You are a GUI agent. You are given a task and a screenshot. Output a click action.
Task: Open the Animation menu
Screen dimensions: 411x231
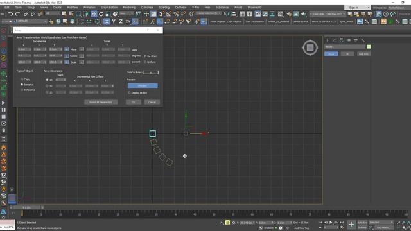[89, 8]
